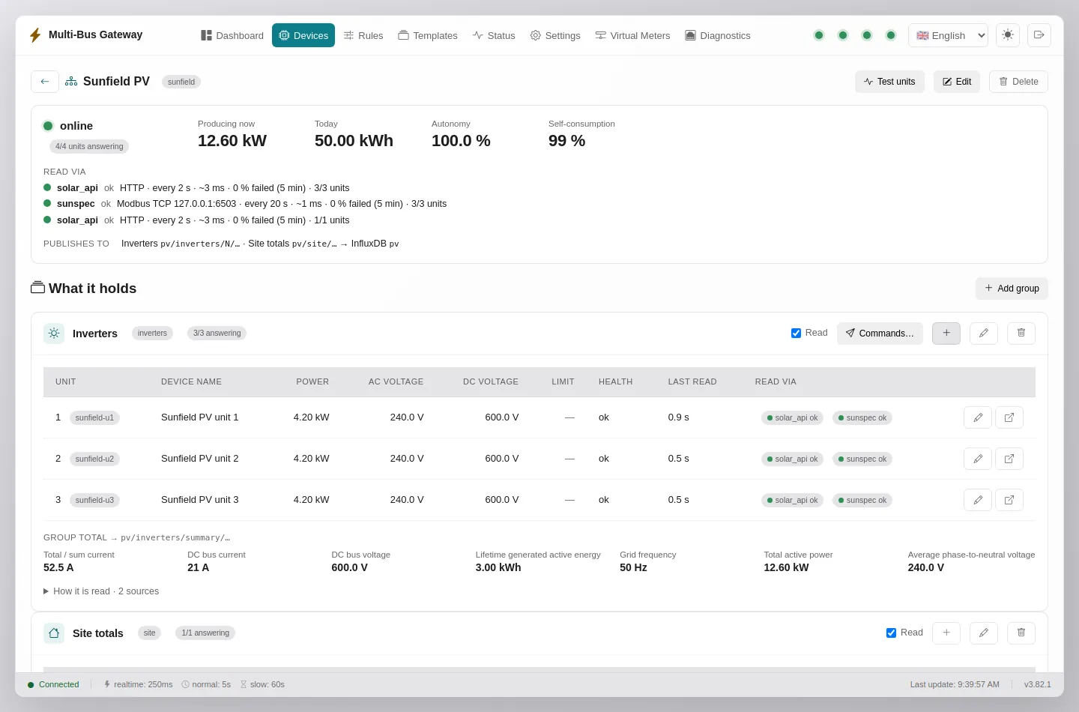Click the solar_api ok badge in unit 2 row
This screenshot has height=712, width=1079.
(792, 459)
